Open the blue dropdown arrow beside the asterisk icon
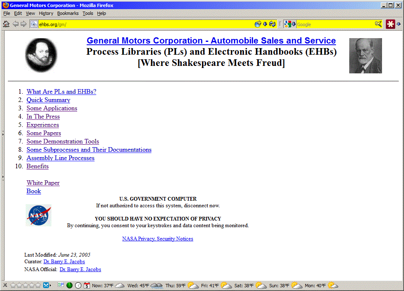 (x=399, y=24)
